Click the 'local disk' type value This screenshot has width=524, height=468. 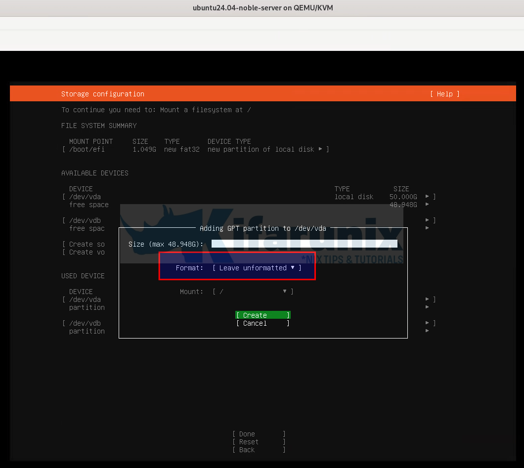pos(354,197)
